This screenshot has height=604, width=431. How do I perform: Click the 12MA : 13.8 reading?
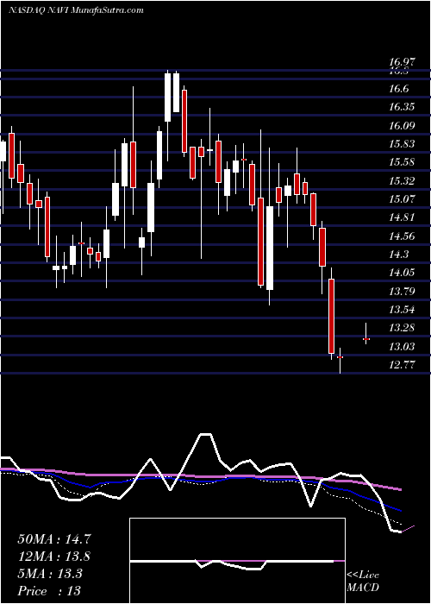[54, 557]
